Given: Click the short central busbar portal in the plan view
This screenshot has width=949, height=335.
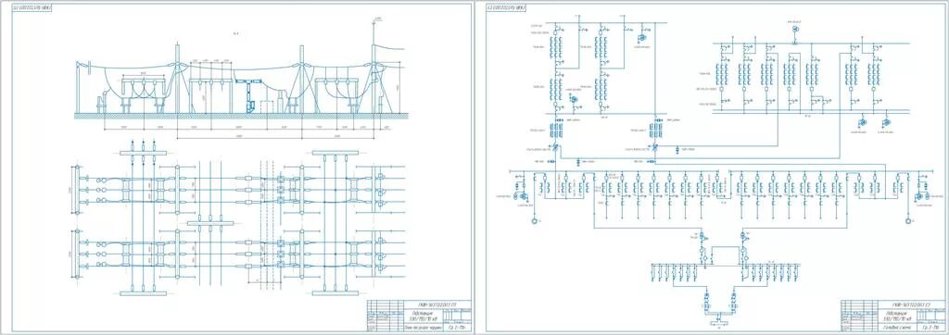Looking at the screenshot, I should tap(210, 223).
